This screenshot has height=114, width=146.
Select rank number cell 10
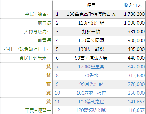[57, 93]
